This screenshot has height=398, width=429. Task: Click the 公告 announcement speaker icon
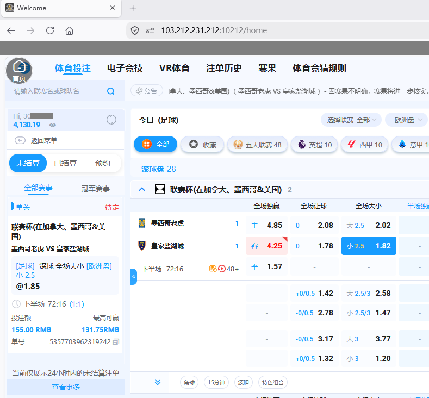pyautogui.click(x=139, y=91)
